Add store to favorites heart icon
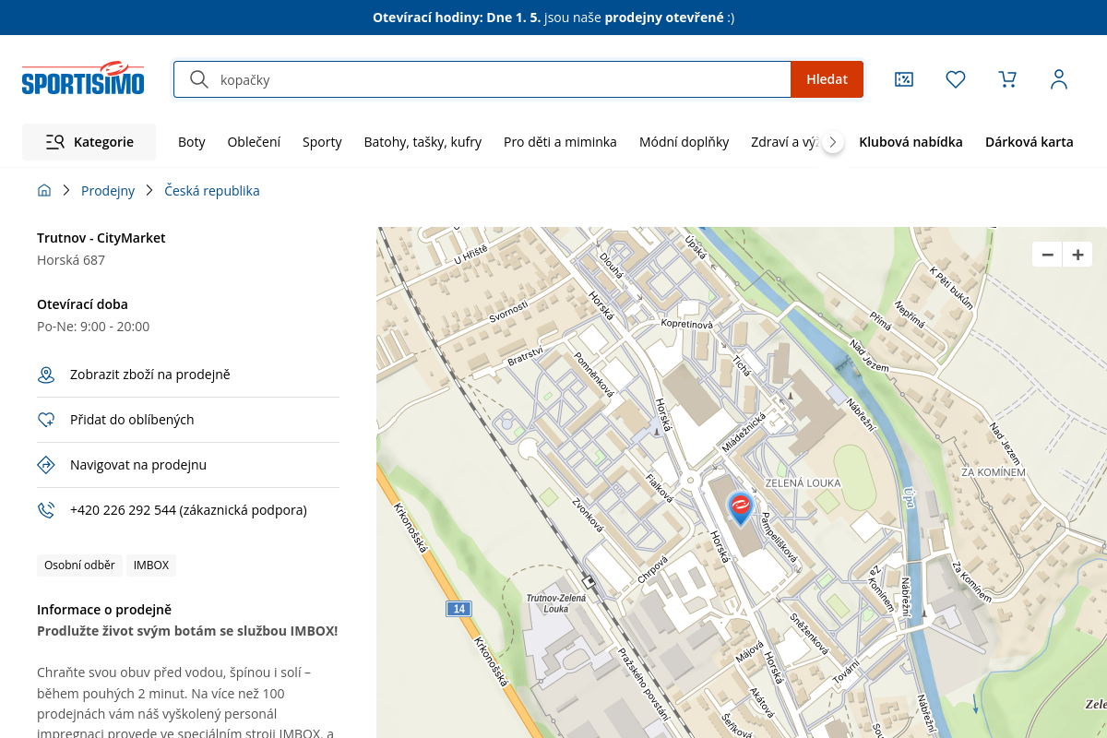Screen dimensions: 1107x738 point(46,420)
